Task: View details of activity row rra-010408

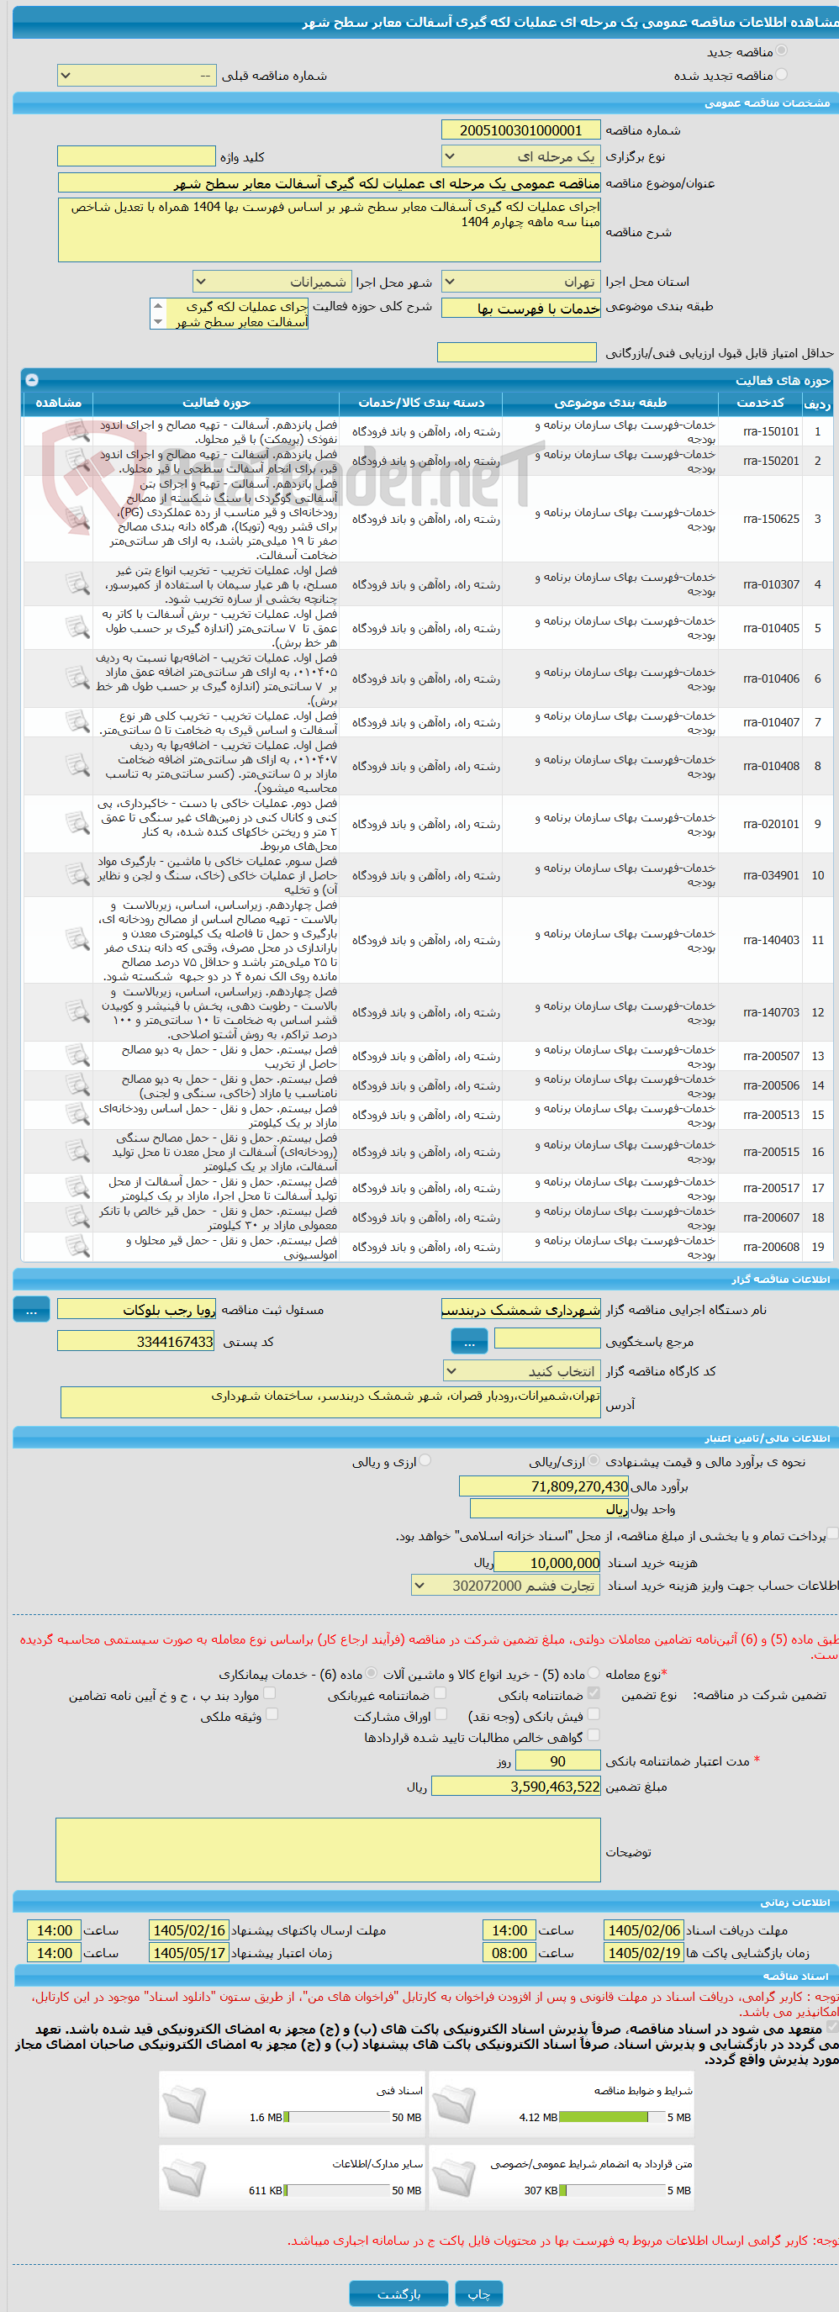Action: point(77,767)
